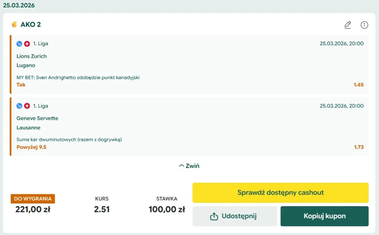Click hockey sport icon in Lions Zurich bet

[20, 44]
